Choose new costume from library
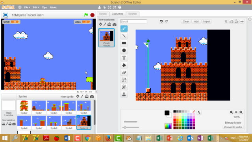The height and width of the screenshot is (142, 252). (100, 24)
